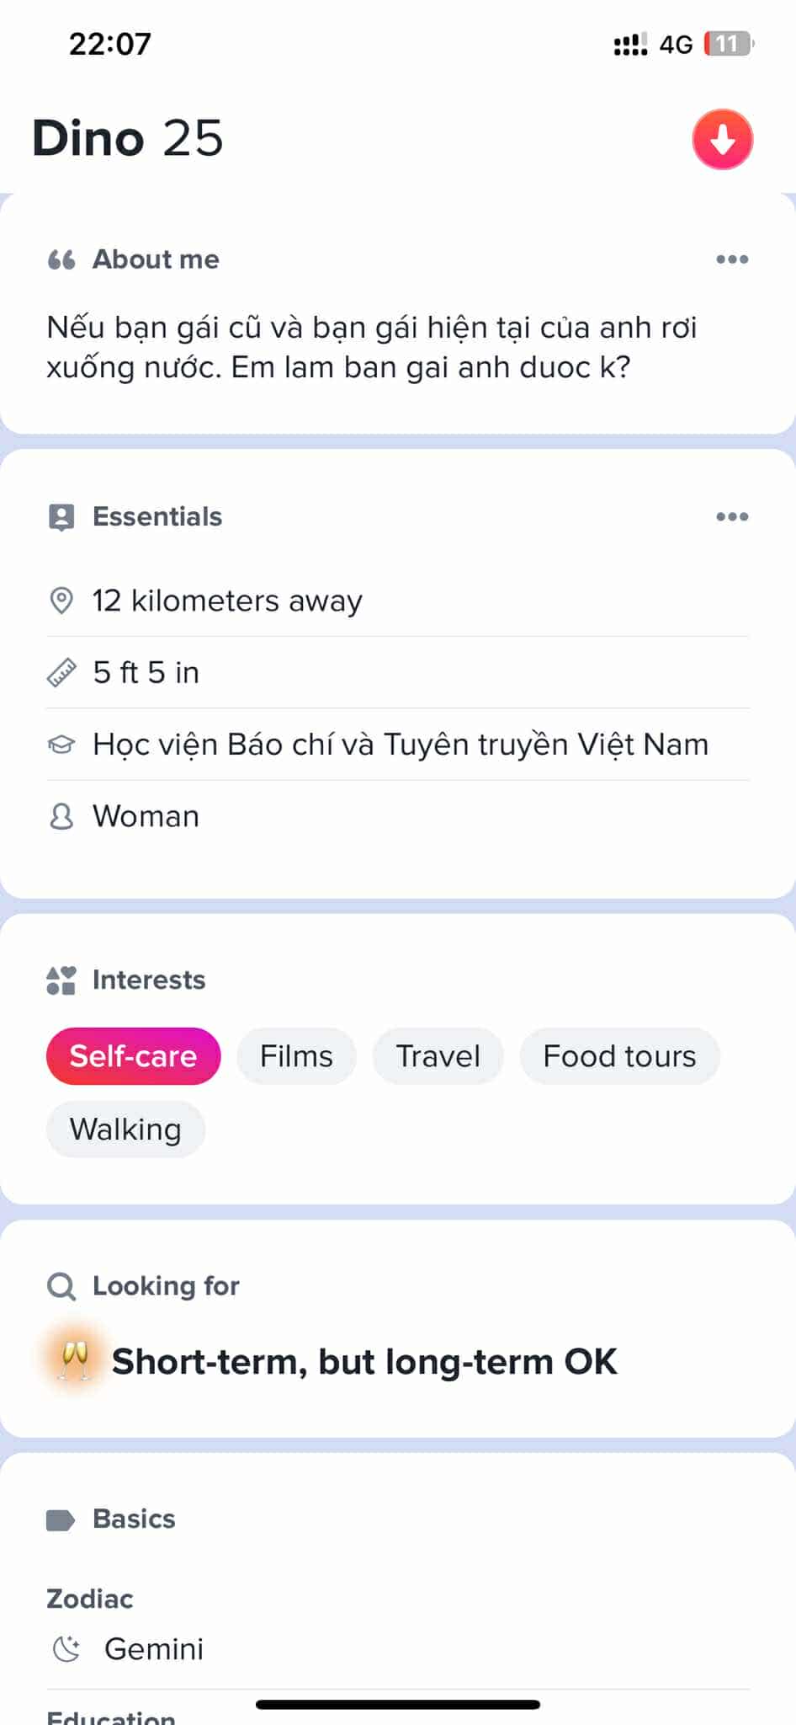
Task: Tap the person gender icon
Action: [x=61, y=816]
